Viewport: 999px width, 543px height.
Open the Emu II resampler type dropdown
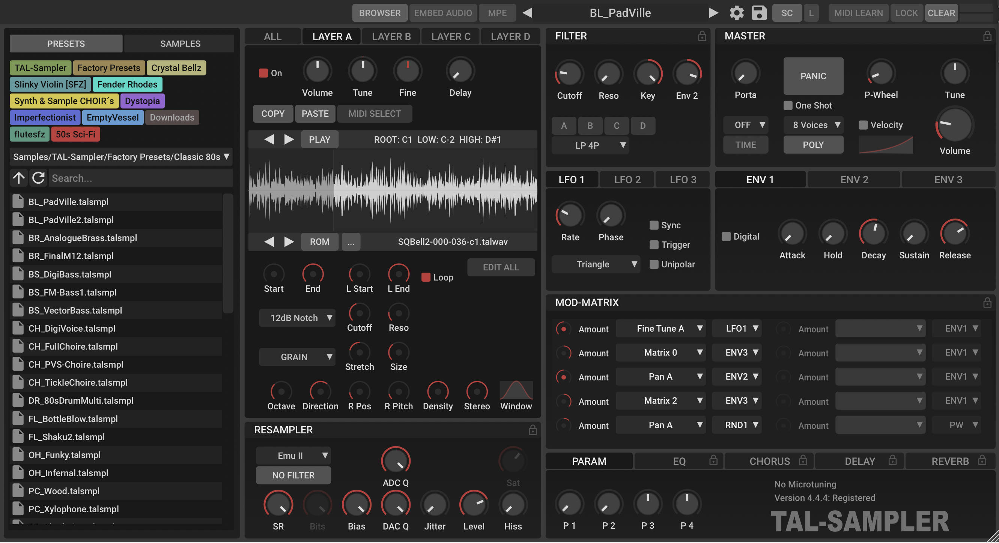[x=292, y=456]
